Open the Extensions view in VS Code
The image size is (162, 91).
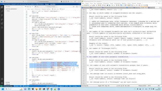[2, 23]
